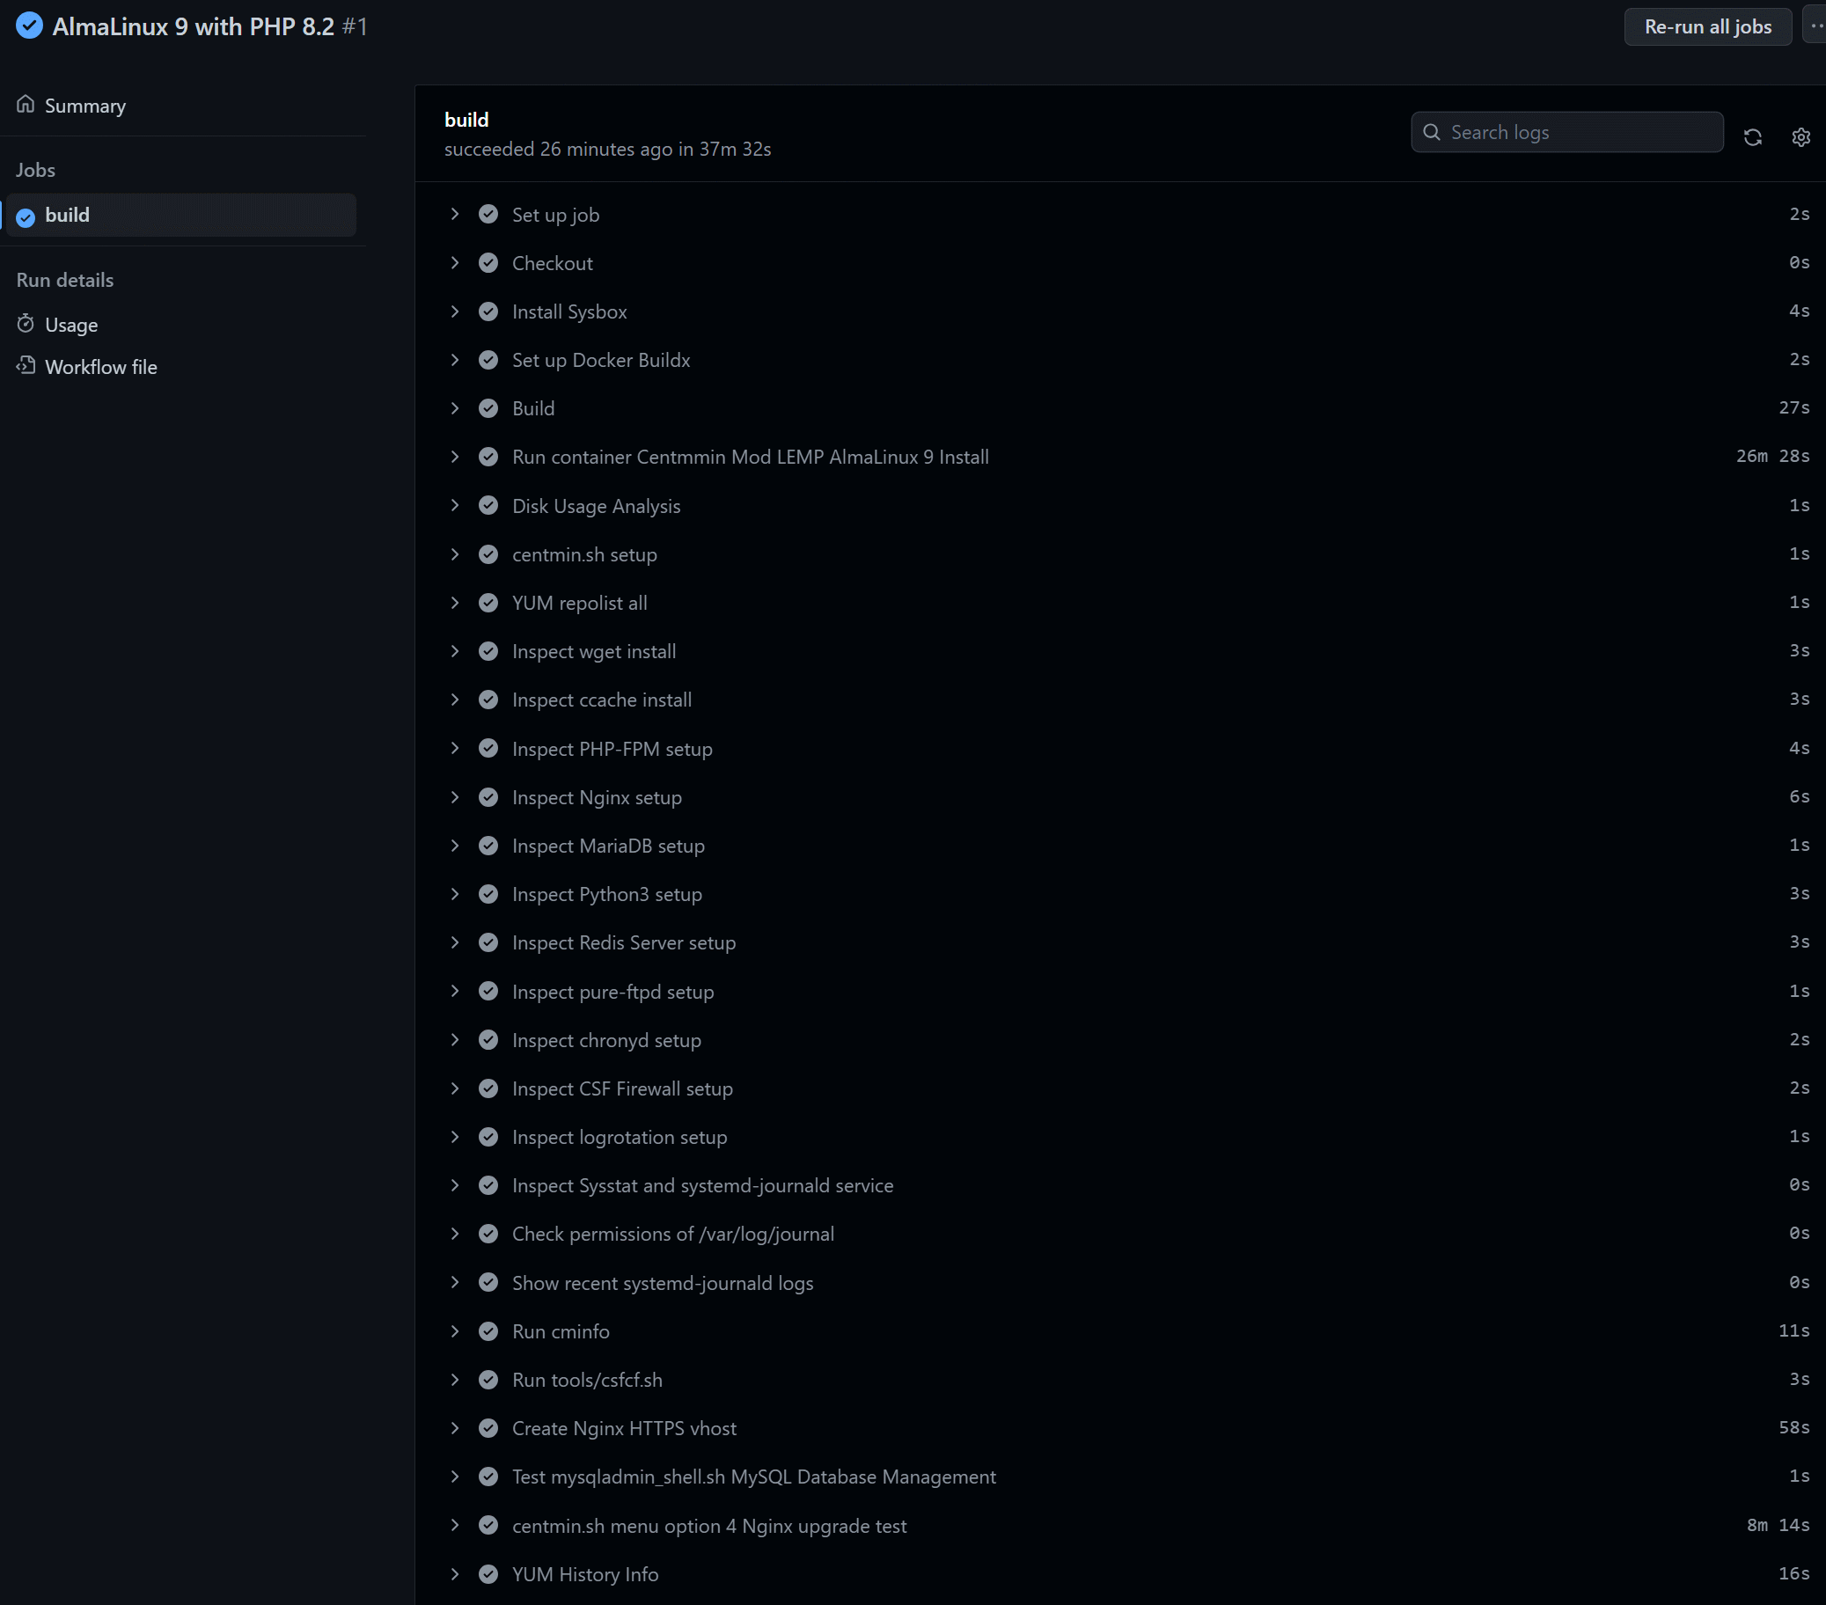This screenshot has height=1605, width=1826.
Task: Click the success icon for Inspect chronyd setup
Action: coord(488,1039)
